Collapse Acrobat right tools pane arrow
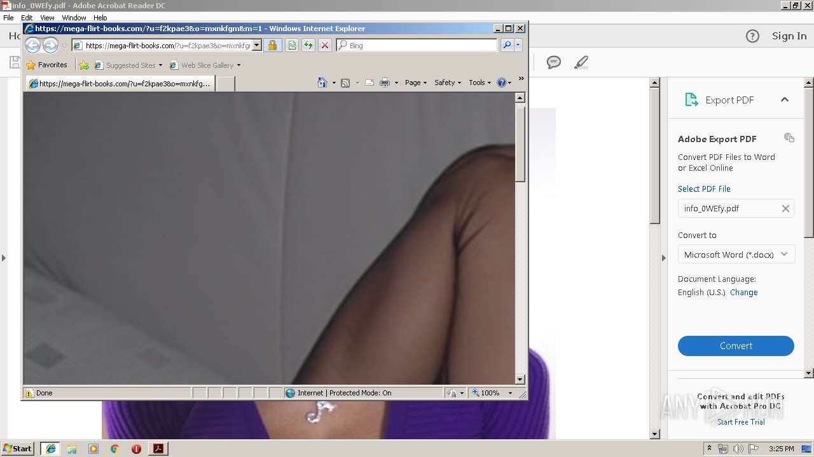Screen dimensions: 814x457 [664, 258]
